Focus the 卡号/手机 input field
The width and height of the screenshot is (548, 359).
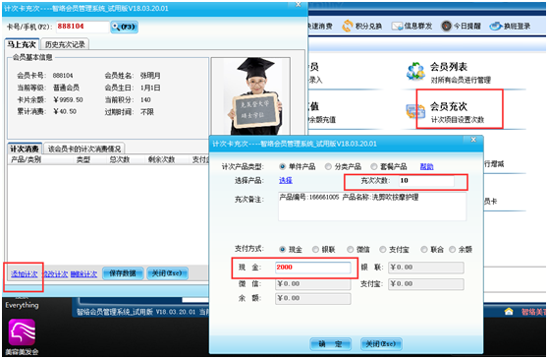(x=82, y=27)
